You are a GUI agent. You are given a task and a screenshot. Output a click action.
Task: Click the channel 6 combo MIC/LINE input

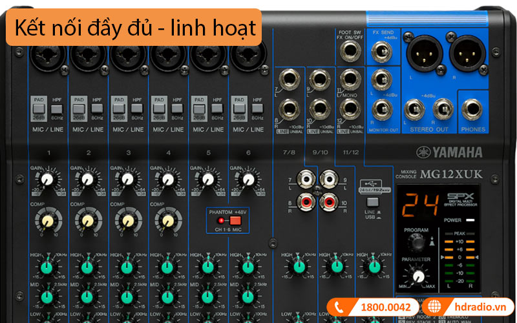(248, 57)
